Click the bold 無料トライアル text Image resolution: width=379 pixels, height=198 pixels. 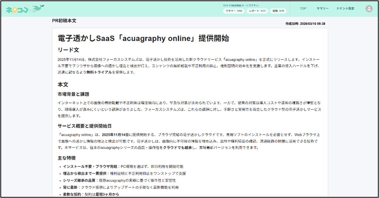(99, 72)
